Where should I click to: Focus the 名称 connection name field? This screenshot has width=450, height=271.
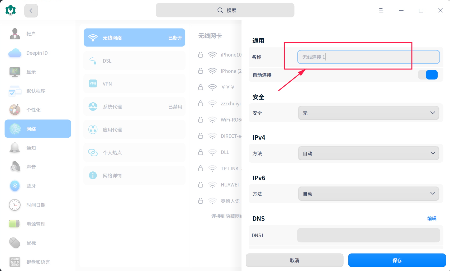369,57
